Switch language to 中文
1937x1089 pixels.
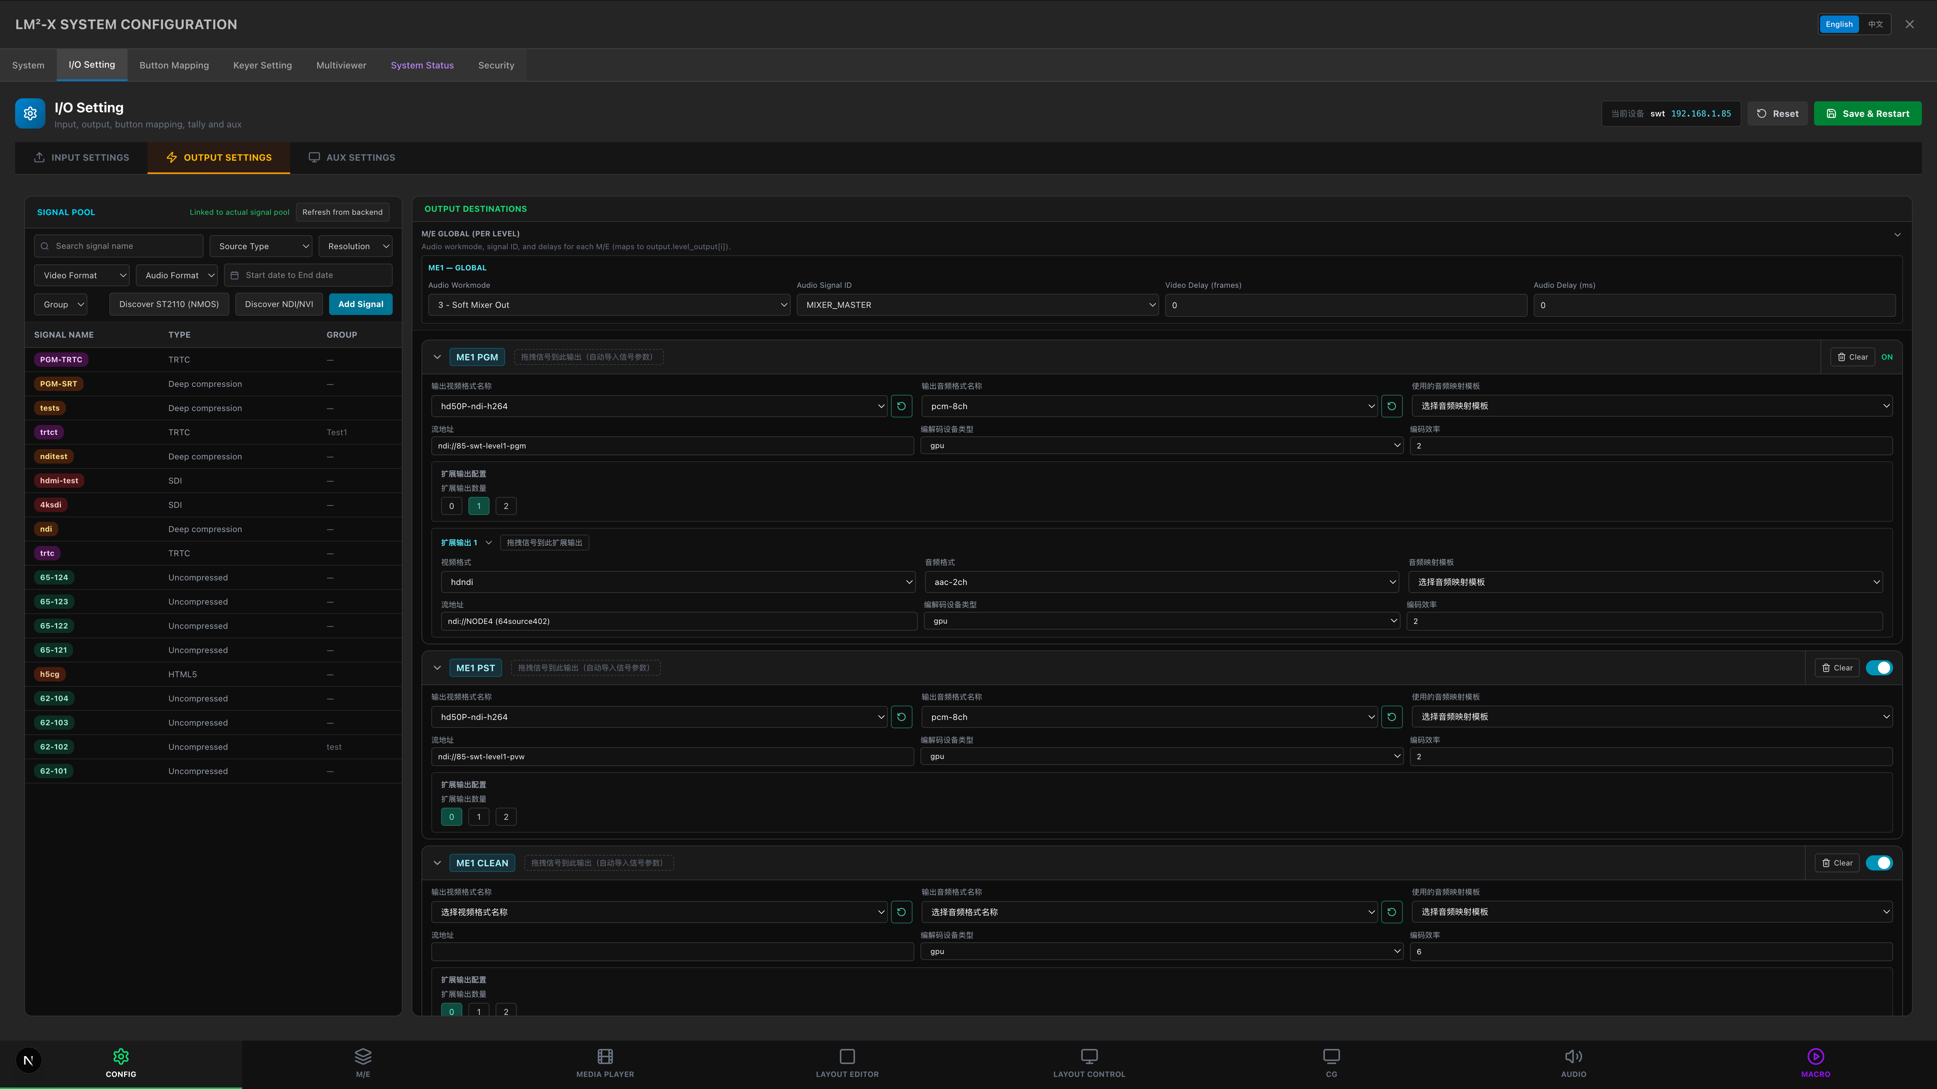click(1875, 24)
